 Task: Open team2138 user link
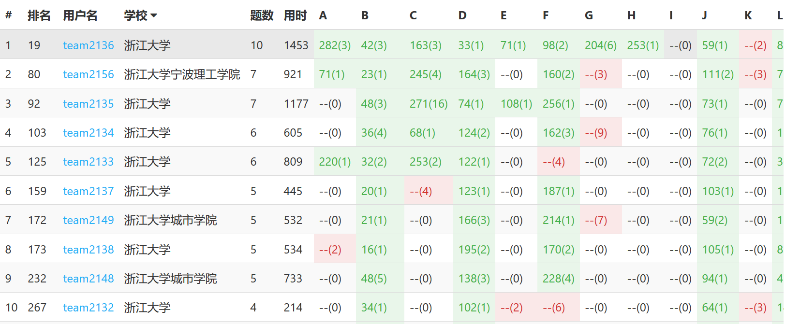point(89,250)
